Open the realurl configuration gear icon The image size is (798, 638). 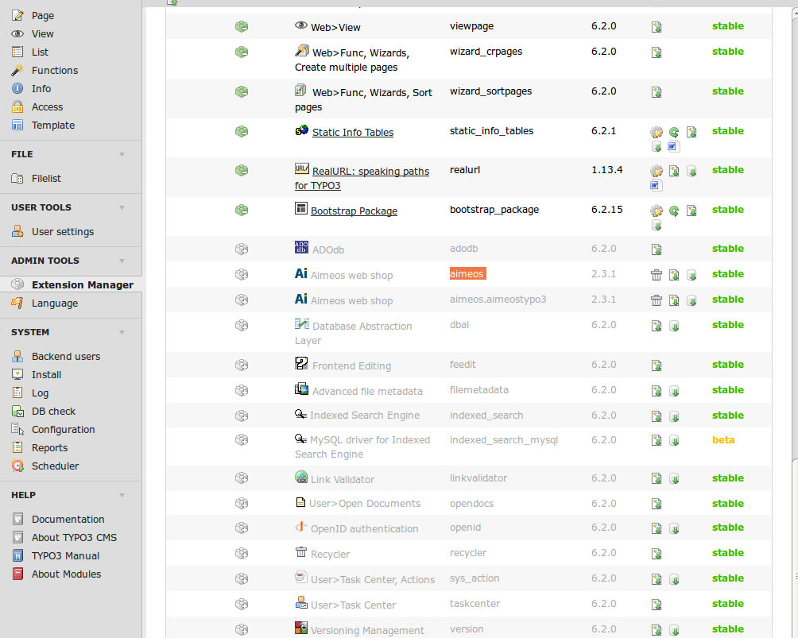[x=657, y=171]
